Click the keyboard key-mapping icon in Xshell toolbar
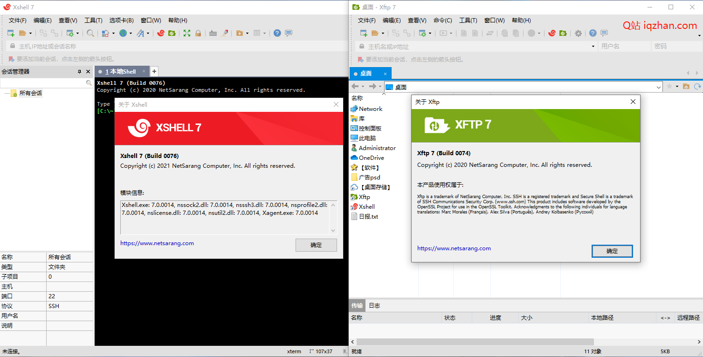703x357 pixels. pyautogui.click(x=213, y=33)
